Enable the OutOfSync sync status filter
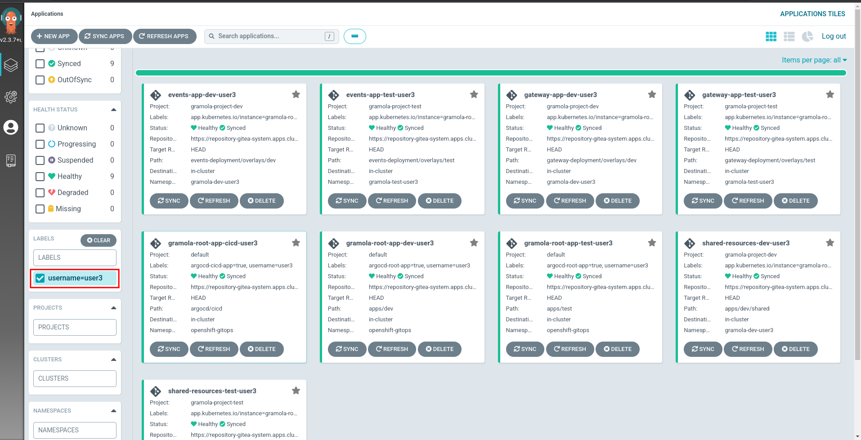The height and width of the screenshot is (440, 861). click(40, 80)
